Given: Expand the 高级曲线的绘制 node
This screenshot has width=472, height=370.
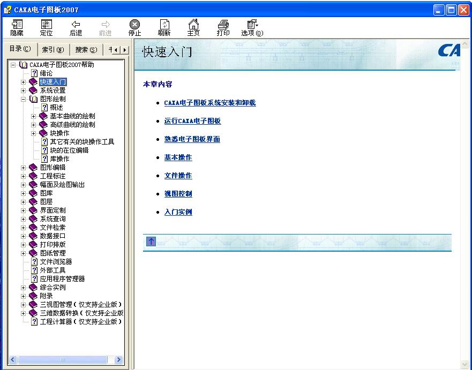Looking at the screenshot, I should [x=33, y=125].
